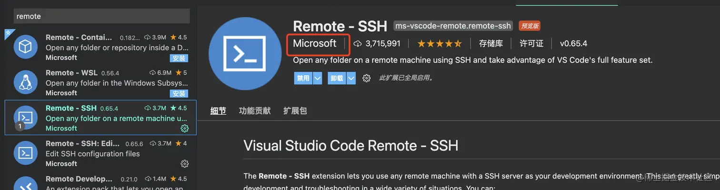The width and height of the screenshot is (720, 190).
Task: Click the 禁用 (Disable) button
Action: 303,78
